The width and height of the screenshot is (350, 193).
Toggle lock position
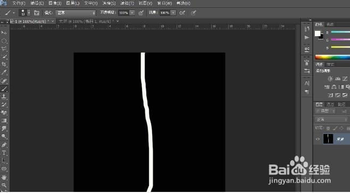pos(341,128)
